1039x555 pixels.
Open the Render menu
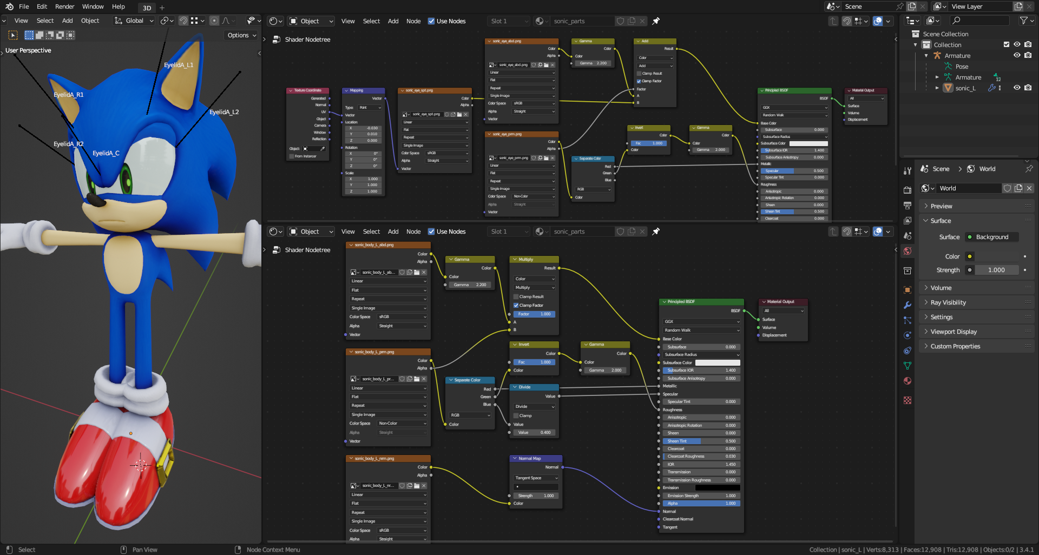(x=65, y=6)
